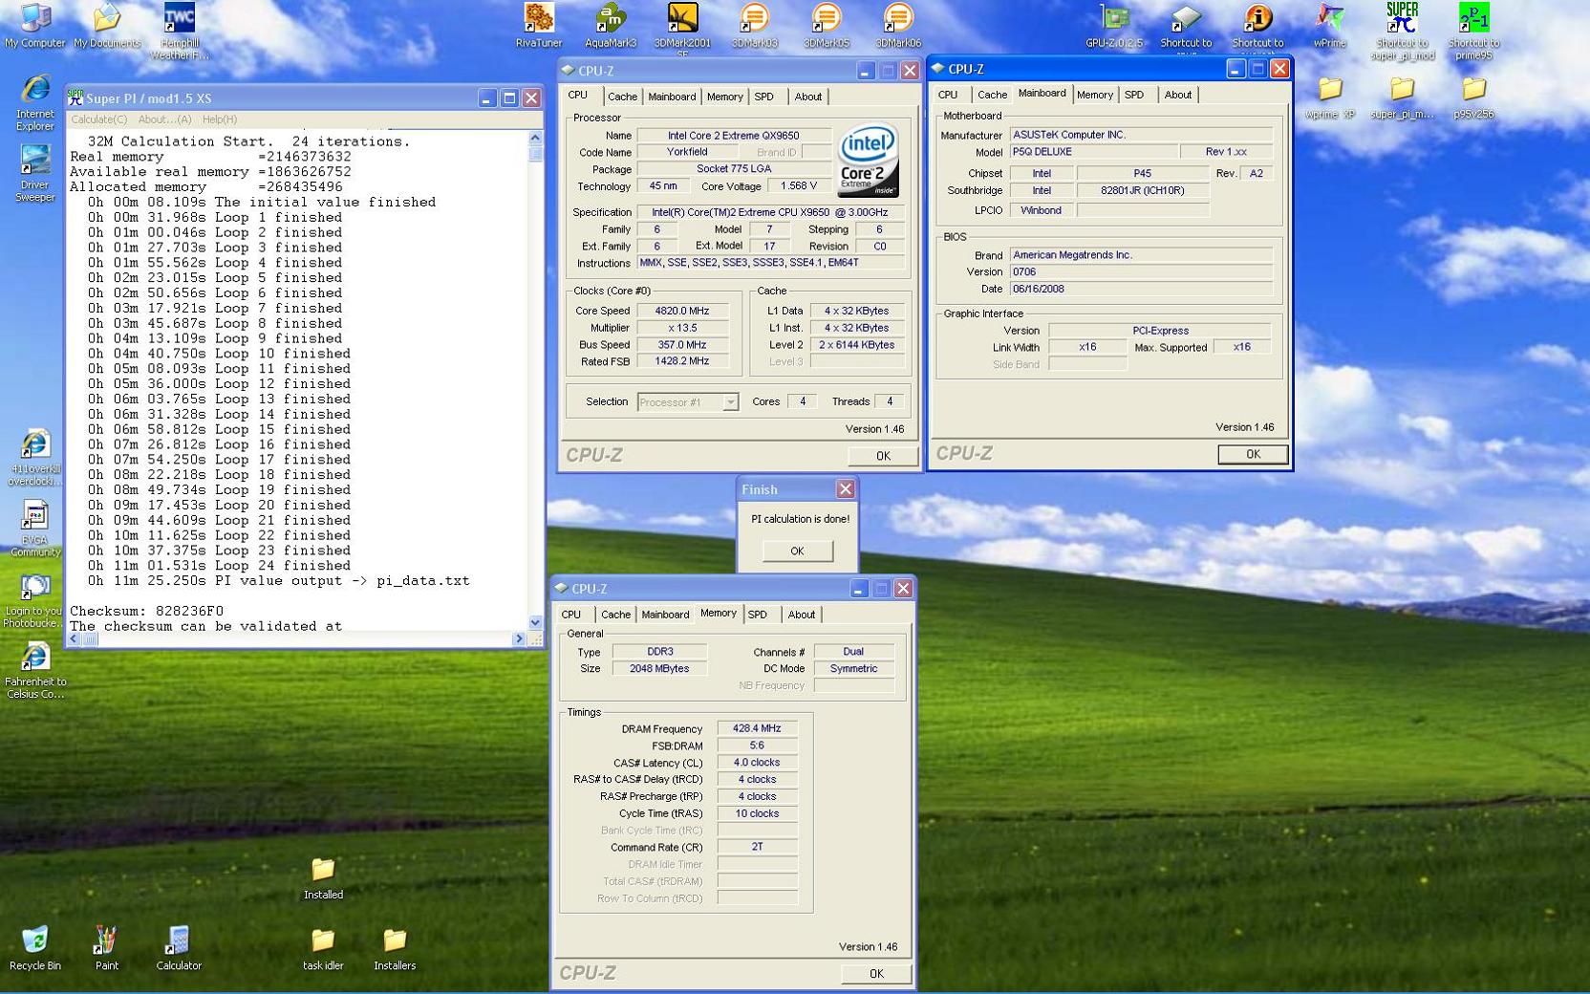Viewport: 1590px width, 994px height.
Task: Open EVGA Community shortcut
Action: (x=35, y=529)
